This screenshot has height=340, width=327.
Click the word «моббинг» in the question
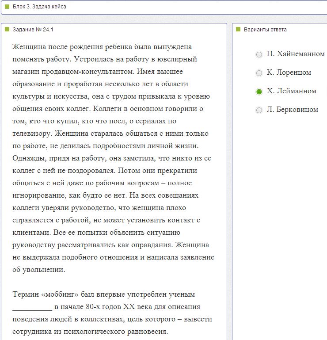point(60,294)
